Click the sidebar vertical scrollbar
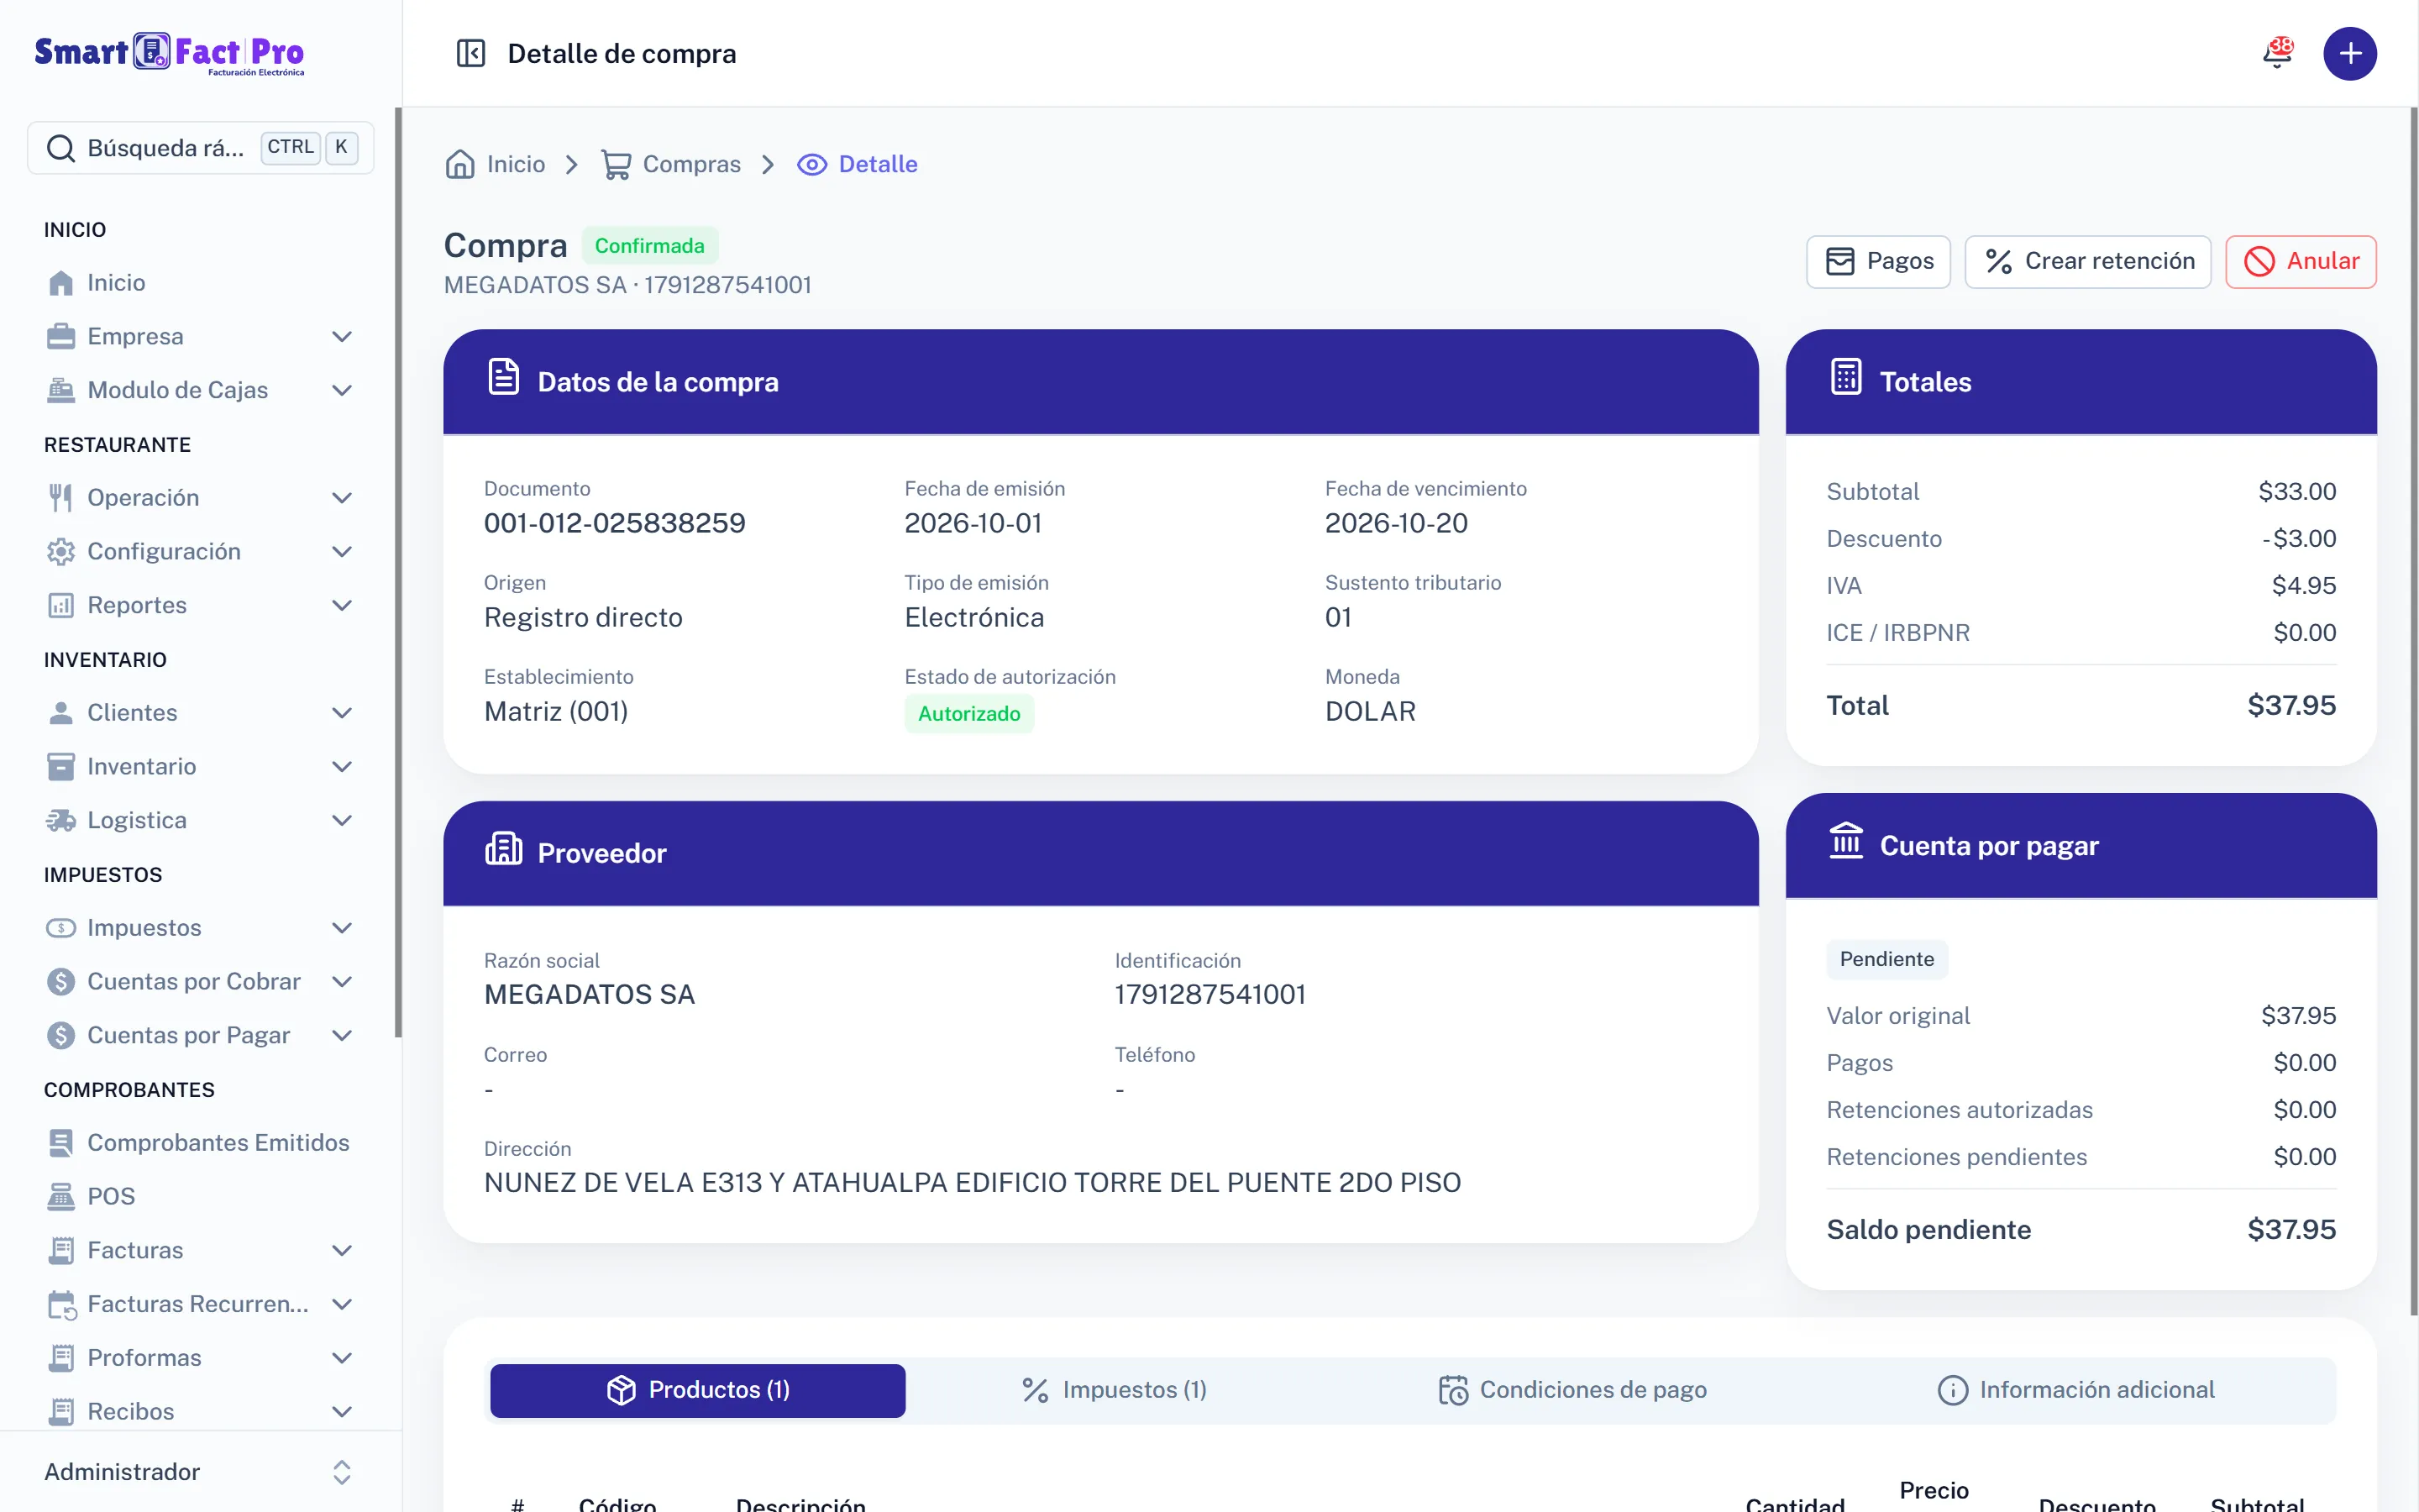Viewport: 2419px width, 1512px height. [398, 570]
